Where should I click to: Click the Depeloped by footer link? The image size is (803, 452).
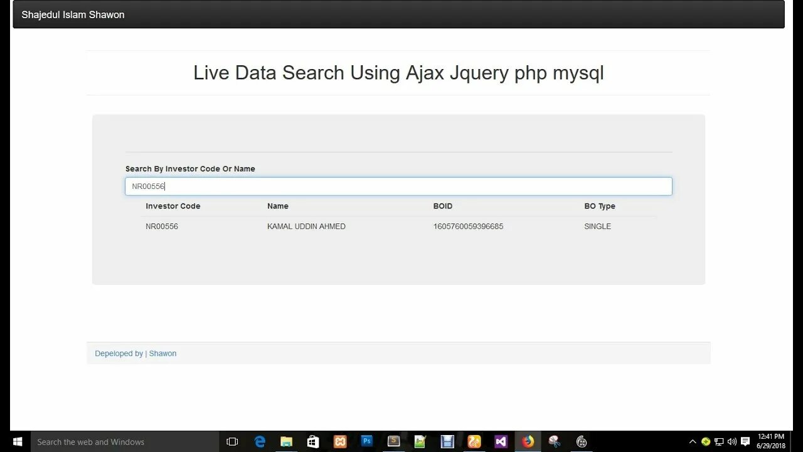pos(119,353)
